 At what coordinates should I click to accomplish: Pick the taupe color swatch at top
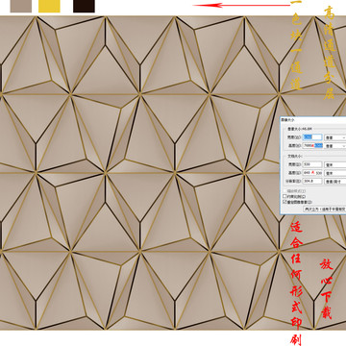tap(21, 6)
